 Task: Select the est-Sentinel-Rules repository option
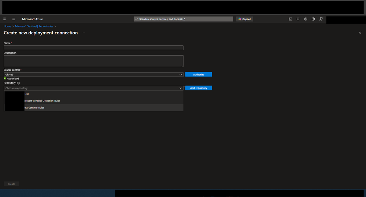point(93,108)
